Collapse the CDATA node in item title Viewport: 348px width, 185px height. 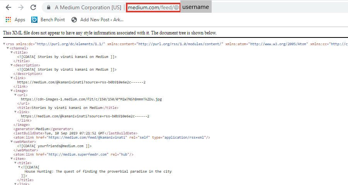[19, 167]
